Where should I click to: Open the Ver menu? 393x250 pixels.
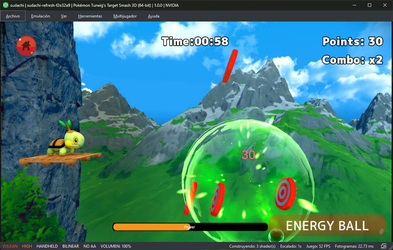(x=64, y=16)
